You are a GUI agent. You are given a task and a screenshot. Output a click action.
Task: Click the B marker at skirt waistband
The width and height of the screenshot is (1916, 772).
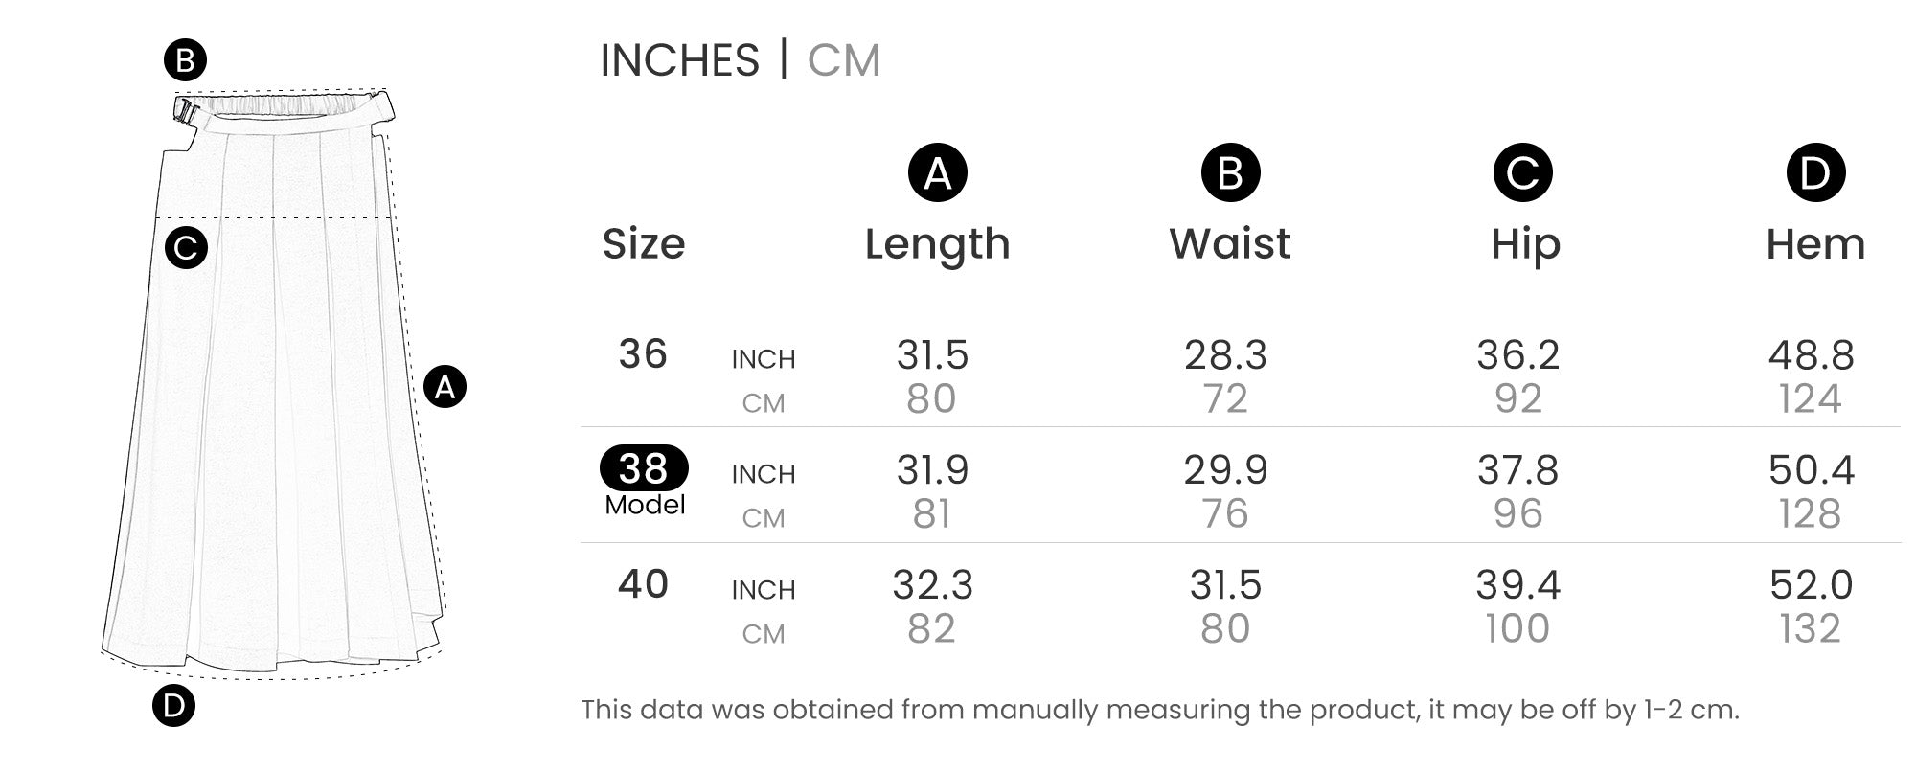click(185, 60)
